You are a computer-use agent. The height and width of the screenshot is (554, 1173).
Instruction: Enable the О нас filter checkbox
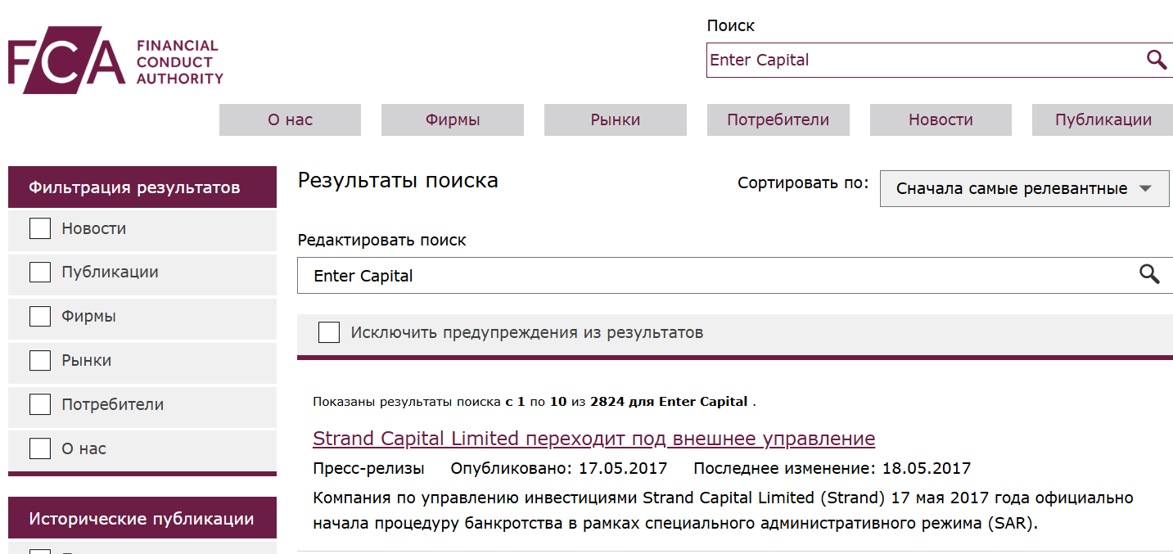tap(39, 448)
